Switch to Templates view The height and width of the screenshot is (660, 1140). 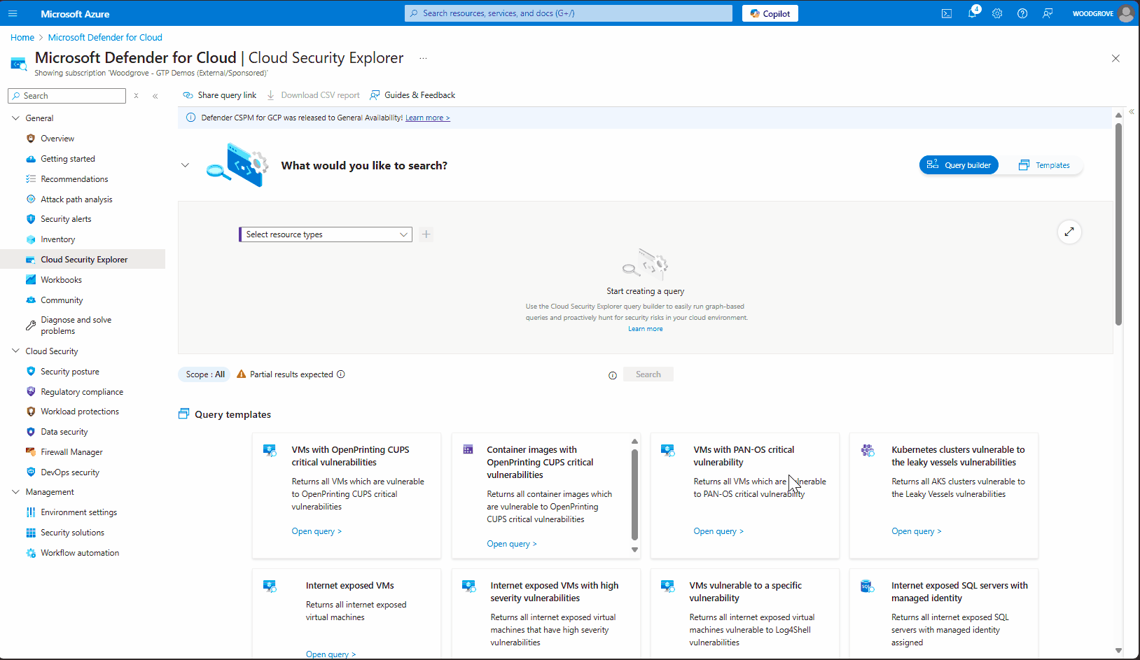pyautogui.click(x=1044, y=165)
